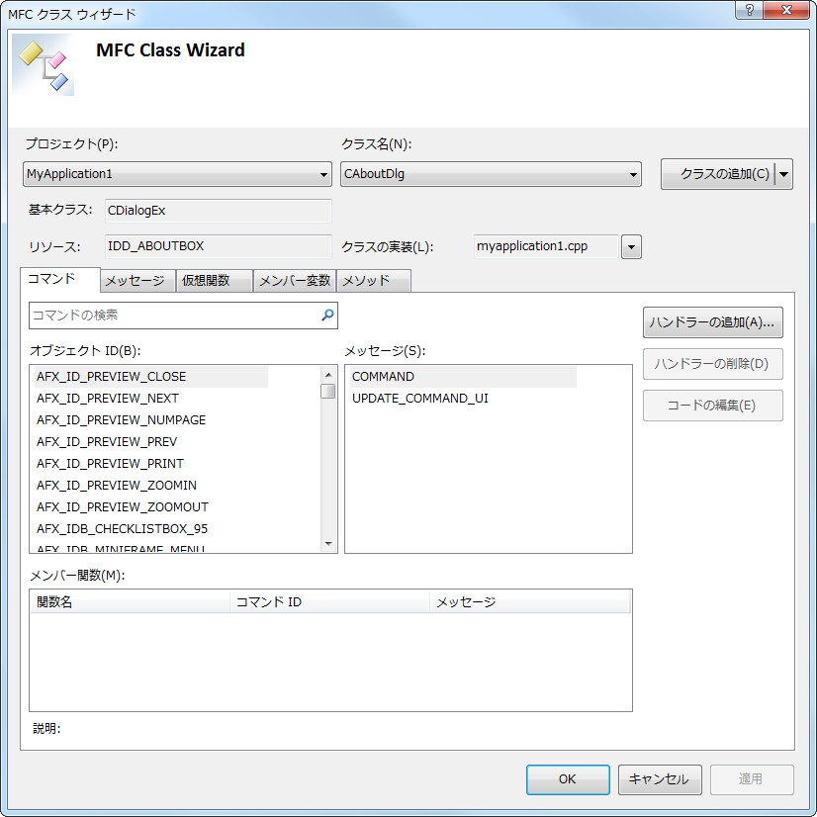Click the OK button
Image resolution: width=817 pixels, height=817 pixels.
click(567, 779)
